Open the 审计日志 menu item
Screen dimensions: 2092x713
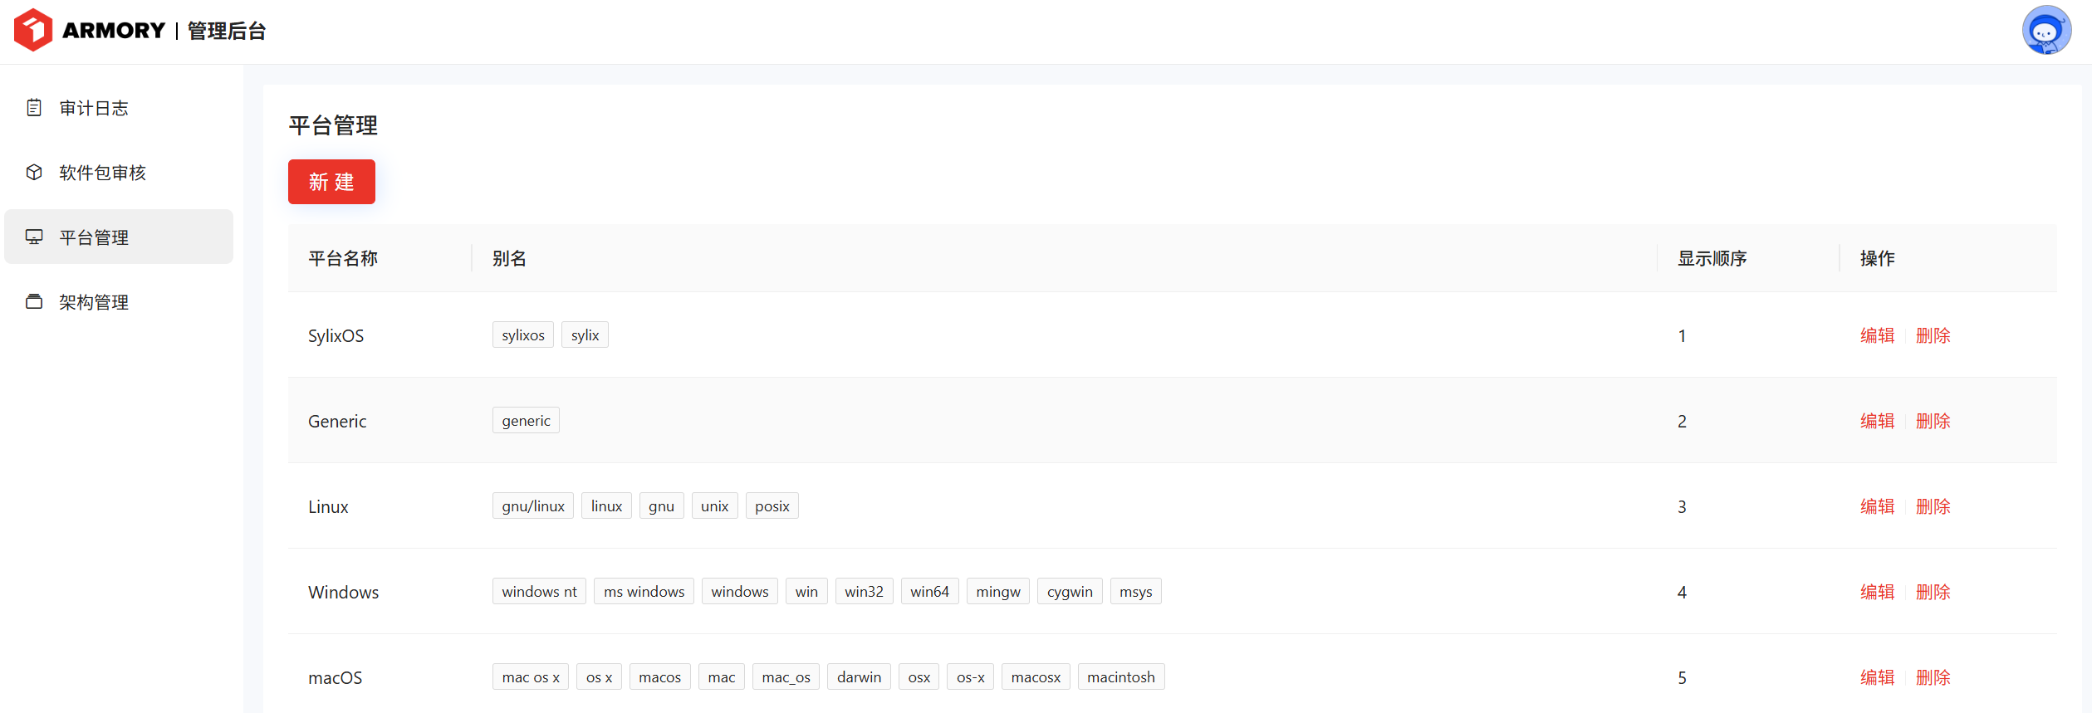pyautogui.click(x=94, y=108)
